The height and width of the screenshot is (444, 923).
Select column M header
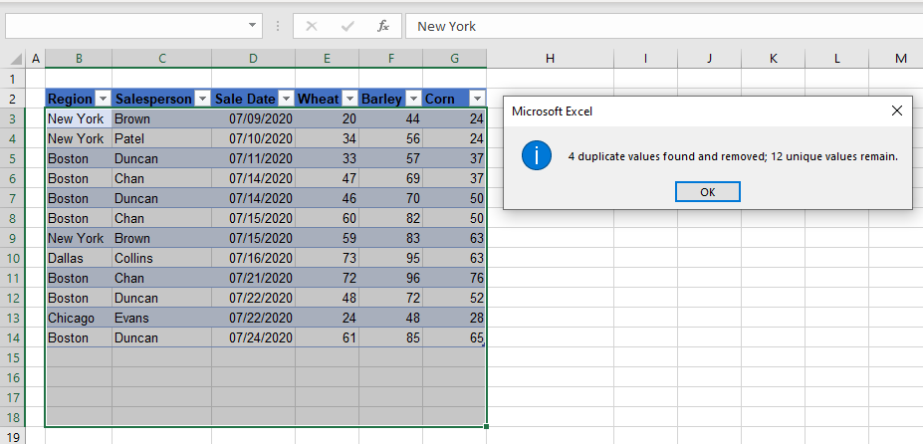(x=900, y=59)
